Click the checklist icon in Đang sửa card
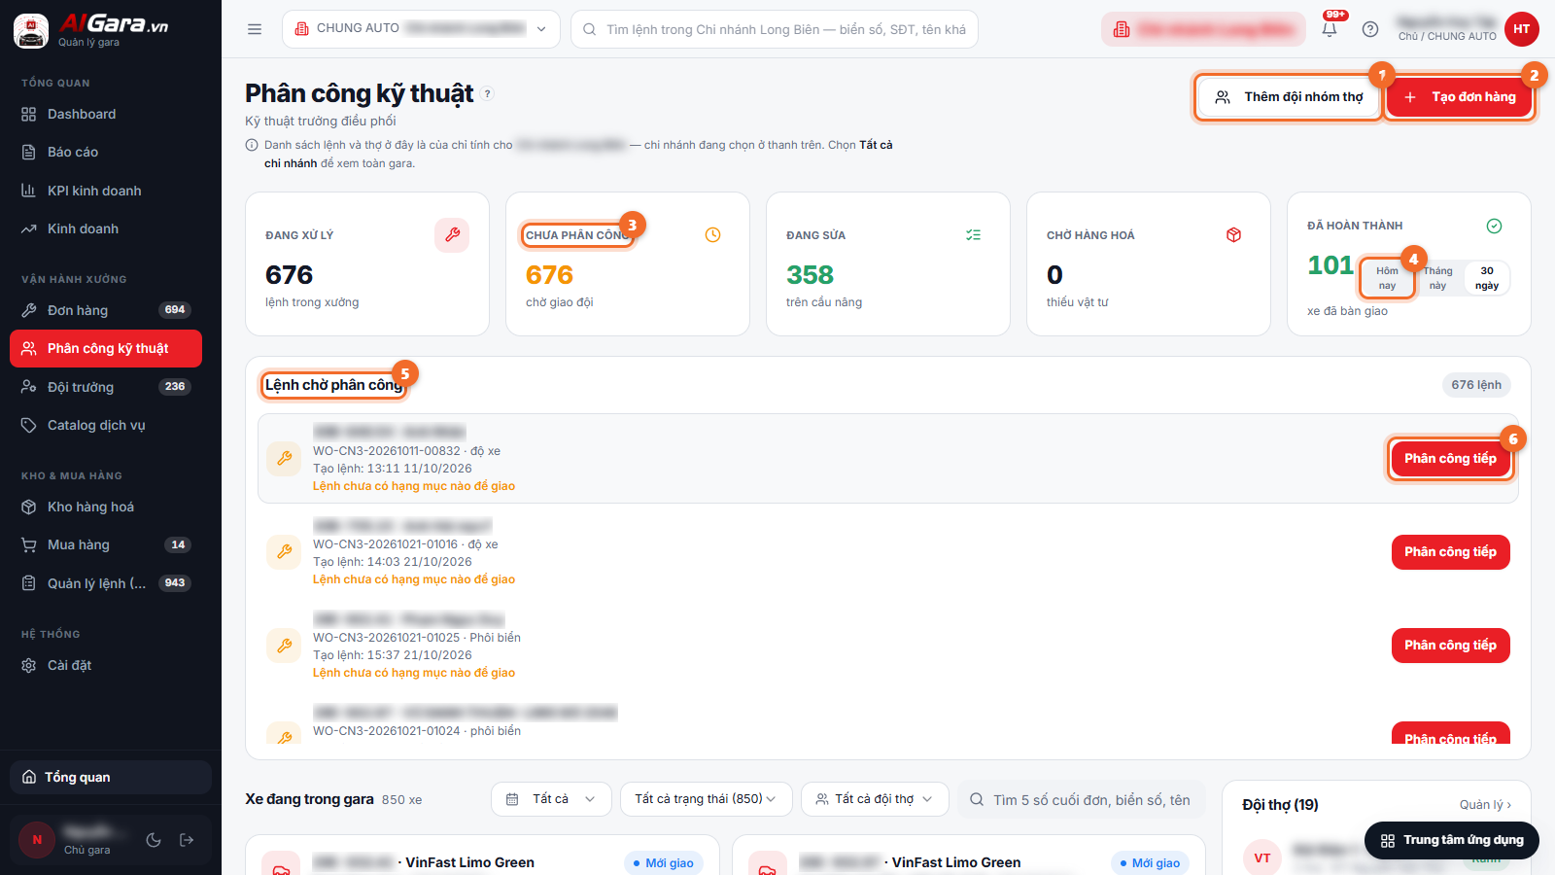The image size is (1555, 875). point(973,235)
